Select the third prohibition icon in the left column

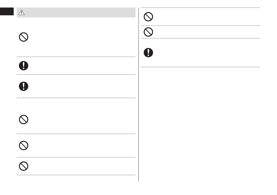(x=24, y=145)
